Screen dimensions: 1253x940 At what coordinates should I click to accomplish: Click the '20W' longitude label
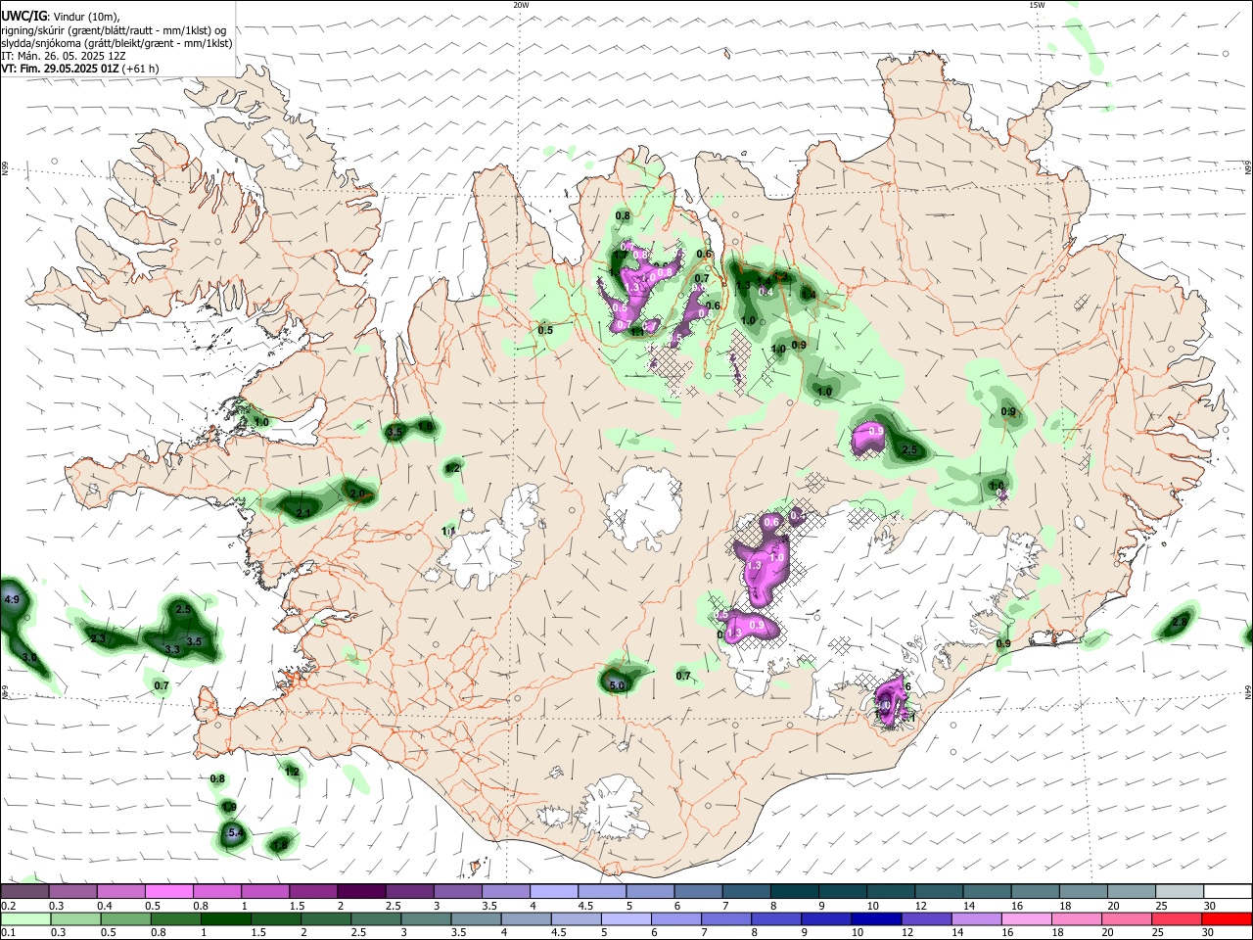tap(521, 5)
